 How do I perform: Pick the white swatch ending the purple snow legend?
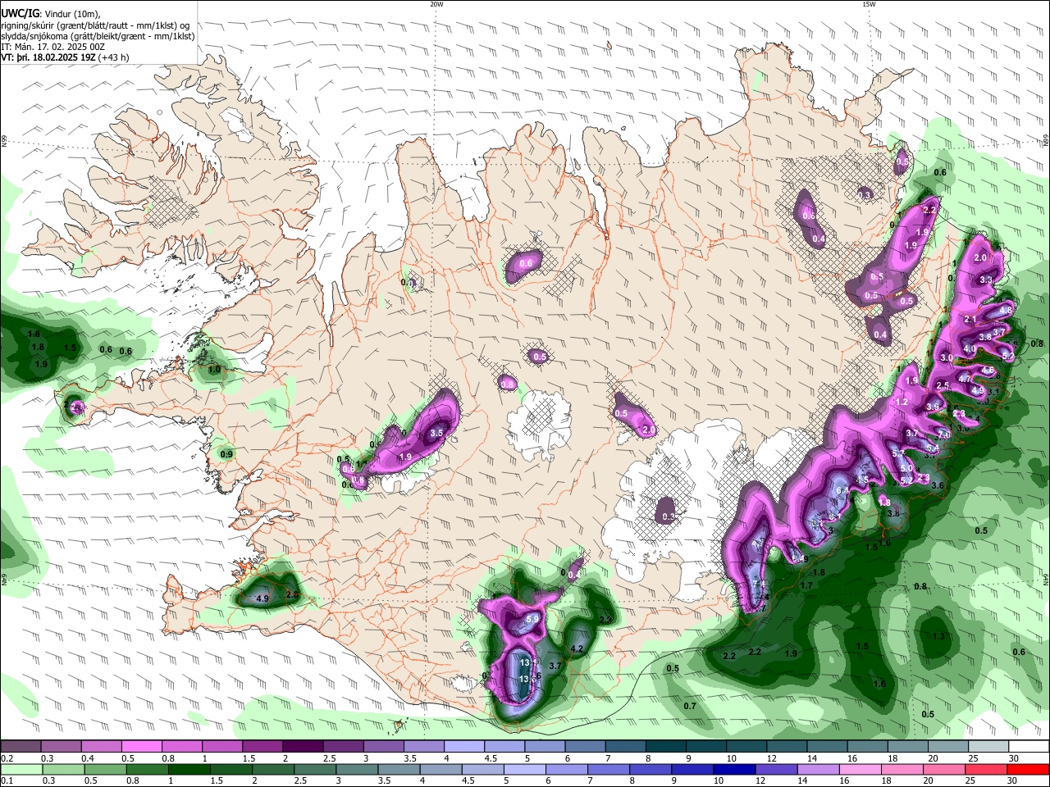[1029, 746]
